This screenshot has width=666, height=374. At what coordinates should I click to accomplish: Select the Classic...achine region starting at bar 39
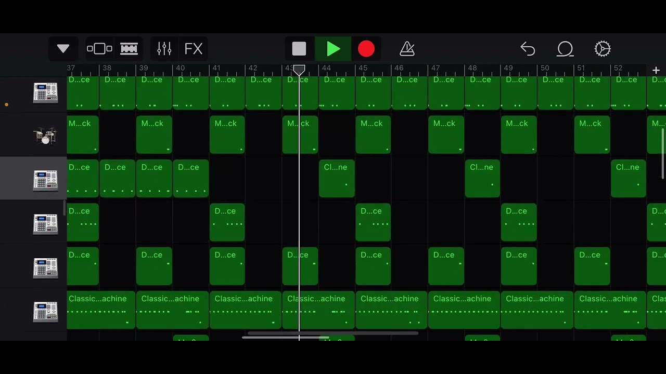point(172,311)
